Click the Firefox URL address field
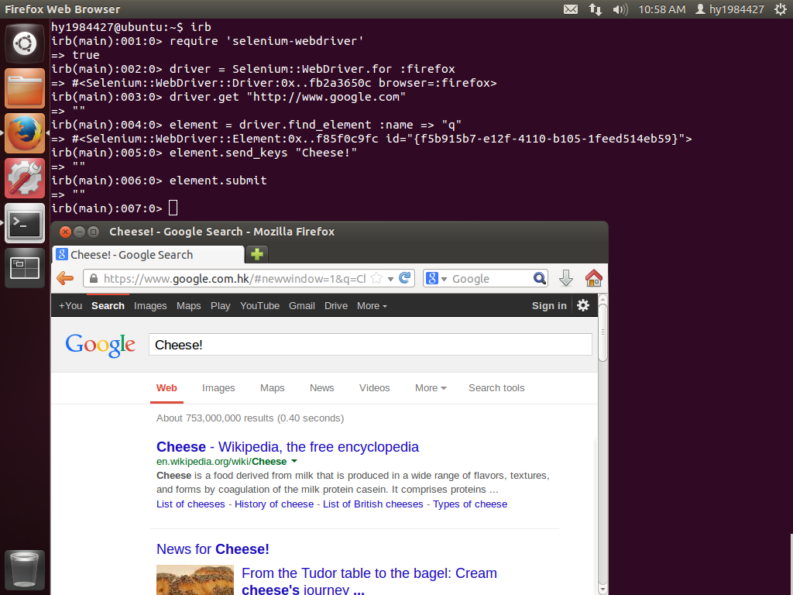This screenshot has width=793, height=595. 234,278
